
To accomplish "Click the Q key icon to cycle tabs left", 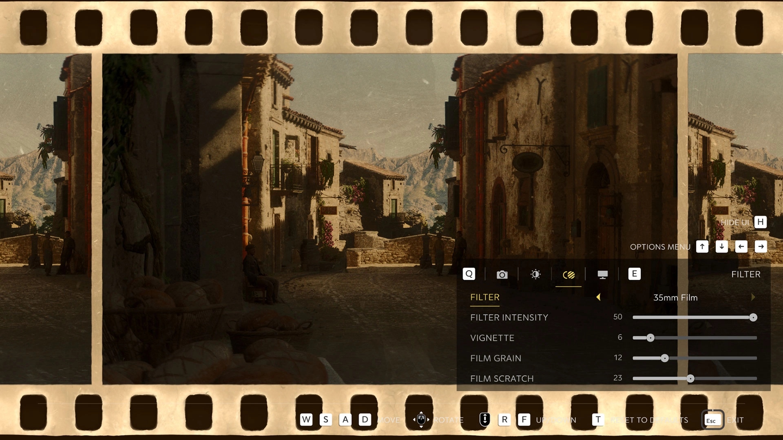I will [x=469, y=274].
